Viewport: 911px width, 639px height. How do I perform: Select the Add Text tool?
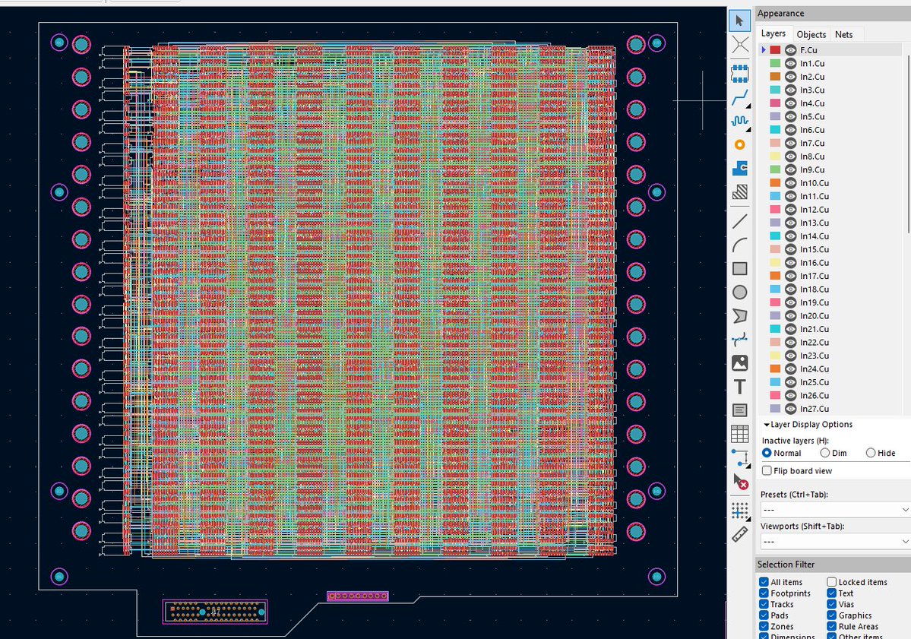pos(739,387)
